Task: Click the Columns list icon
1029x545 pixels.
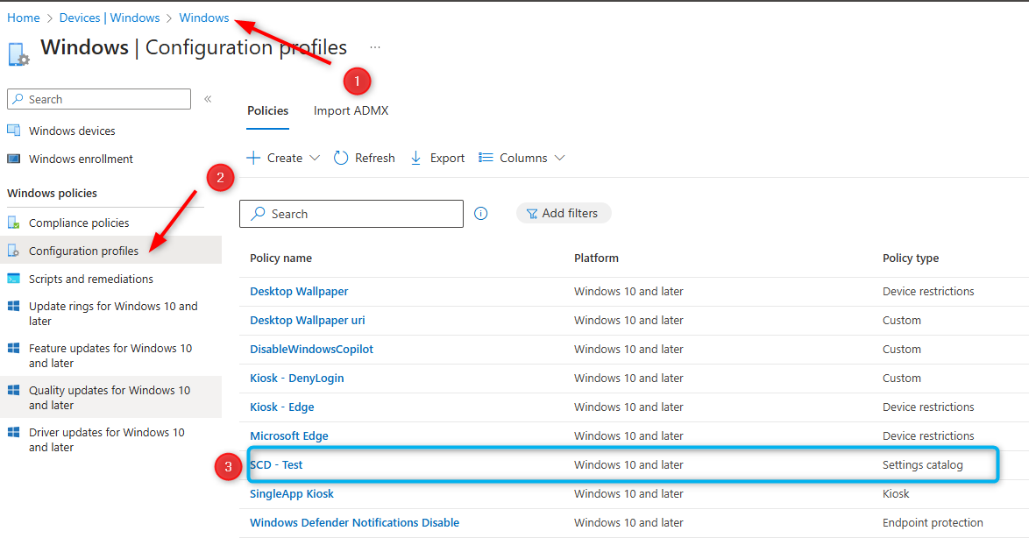Action: [x=486, y=158]
